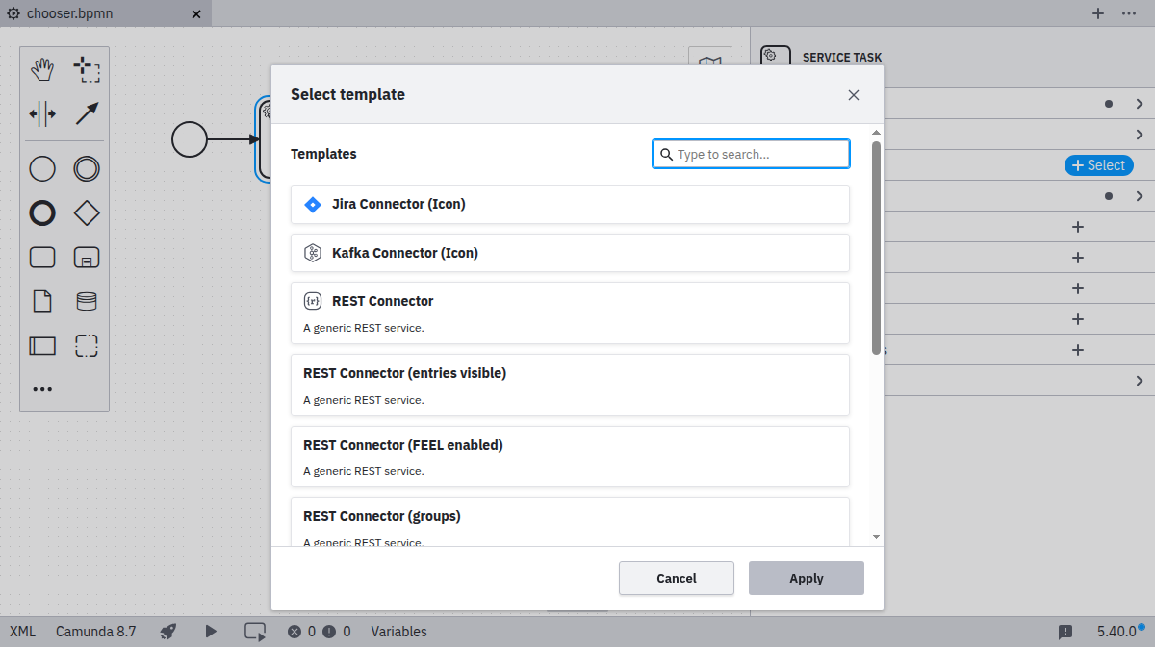Image resolution: width=1155 pixels, height=647 pixels.
Task: Pick the Create data store tool
Action: [x=87, y=301]
